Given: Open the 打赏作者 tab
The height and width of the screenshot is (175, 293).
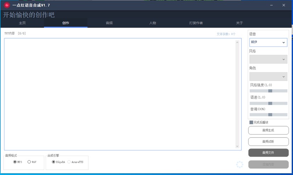Looking at the screenshot, I should [x=196, y=23].
